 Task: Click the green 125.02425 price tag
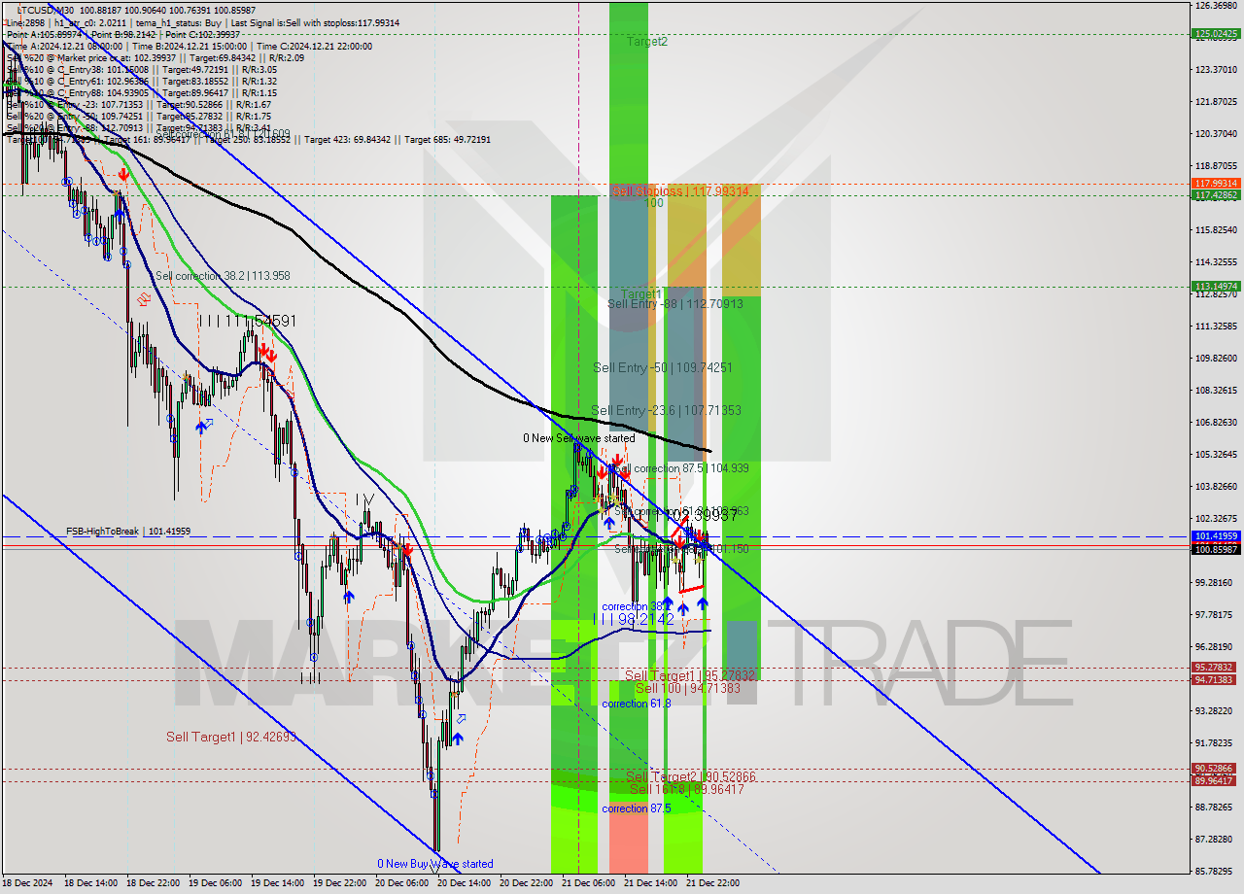[1216, 34]
